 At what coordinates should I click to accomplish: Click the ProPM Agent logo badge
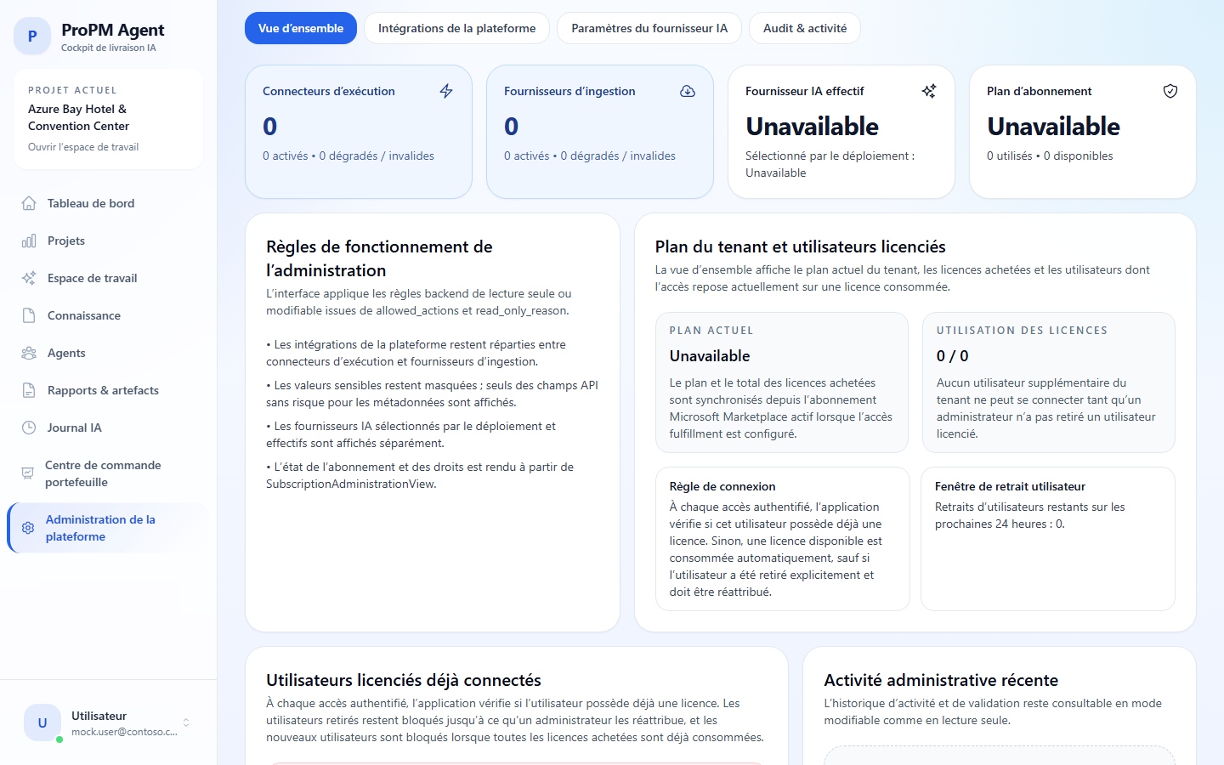32,37
